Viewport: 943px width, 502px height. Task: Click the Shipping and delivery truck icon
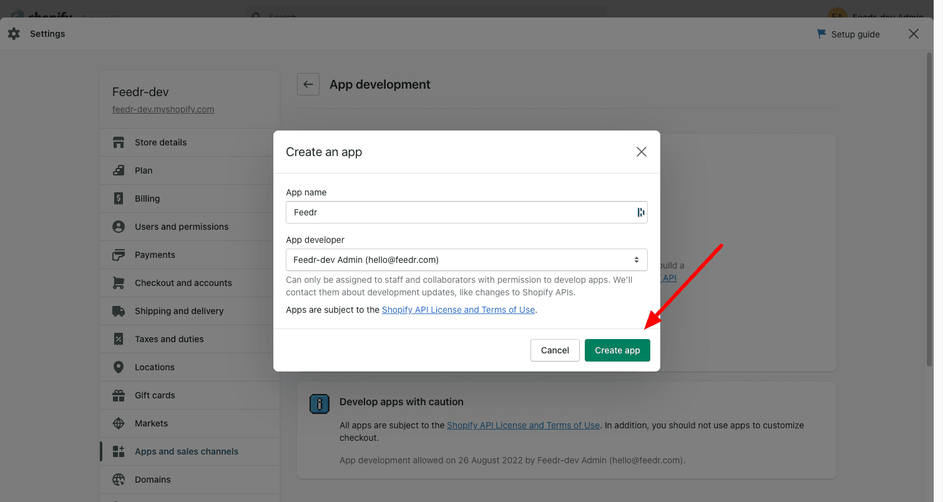pyautogui.click(x=119, y=311)
